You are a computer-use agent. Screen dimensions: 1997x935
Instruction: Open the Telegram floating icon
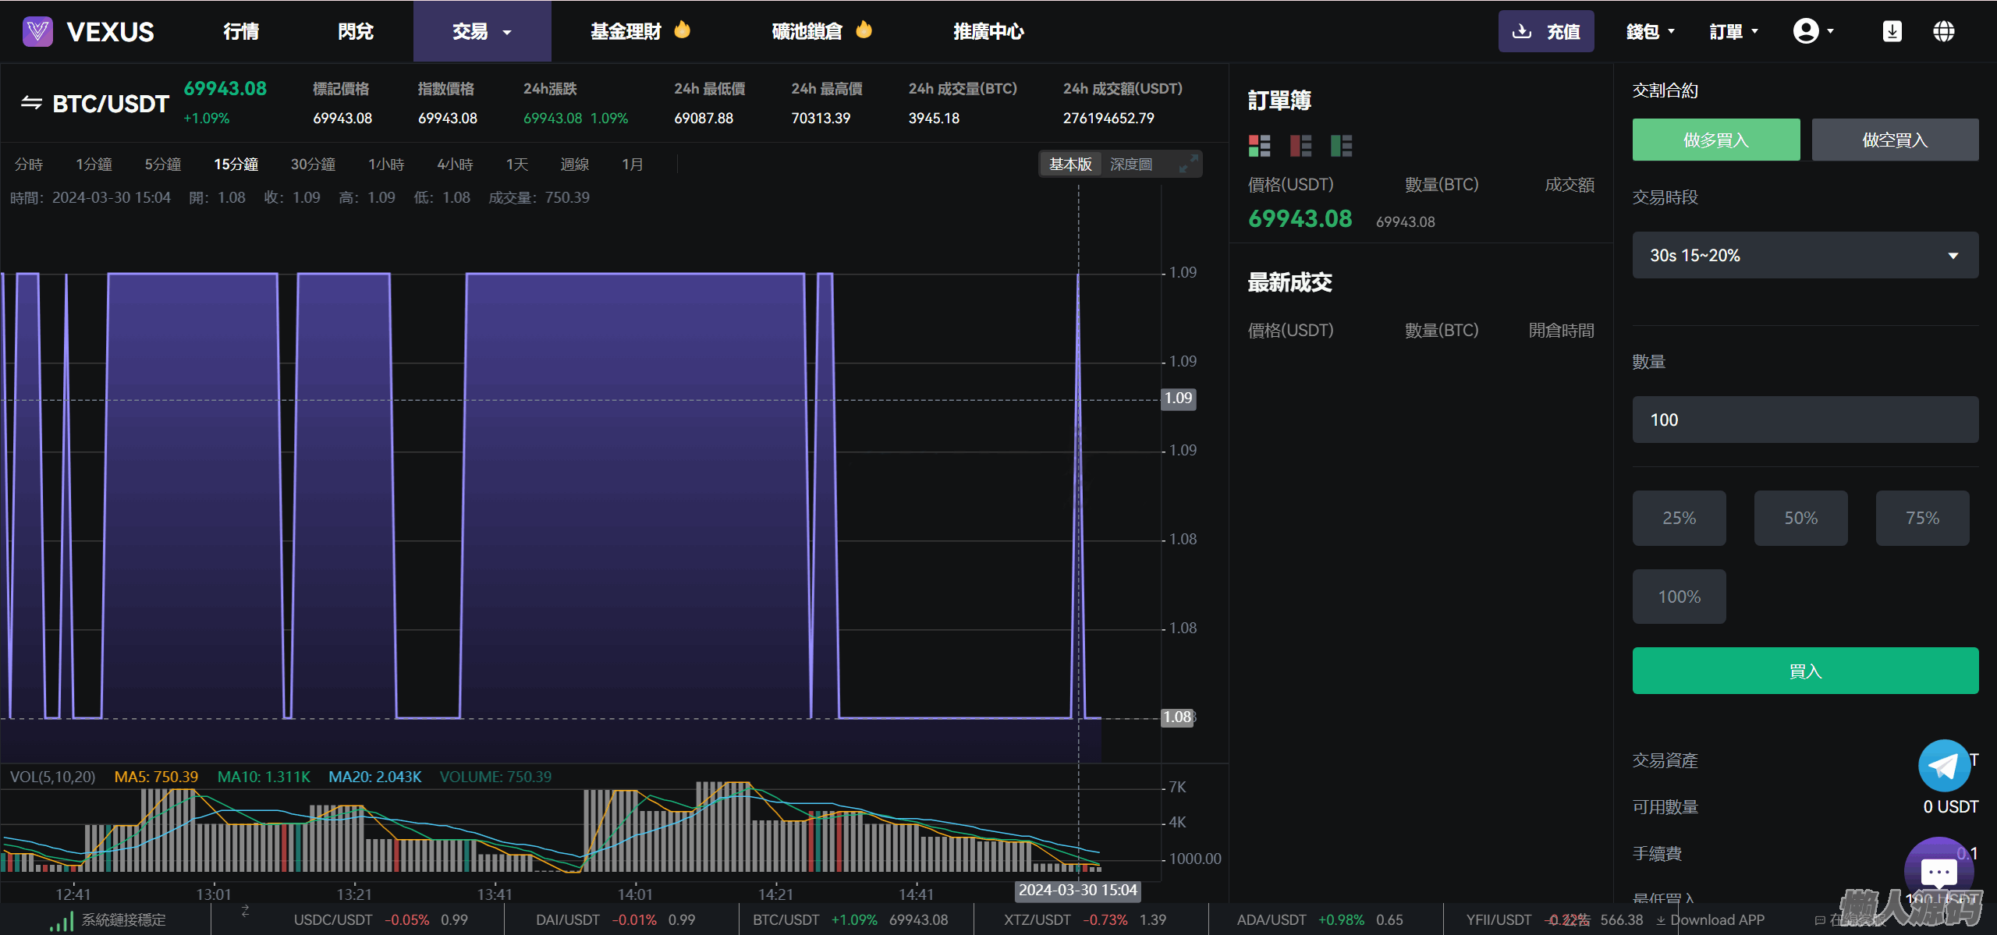click(1943, 766)
